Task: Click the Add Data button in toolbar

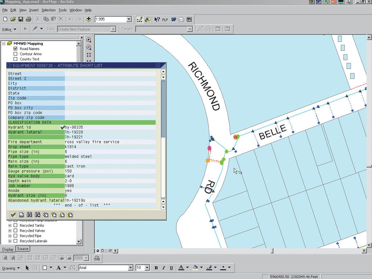Action: pos(89,19)
